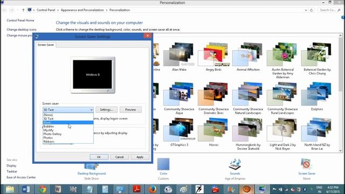Open the Screen Saver icon at bottom right

click(307, 164)
